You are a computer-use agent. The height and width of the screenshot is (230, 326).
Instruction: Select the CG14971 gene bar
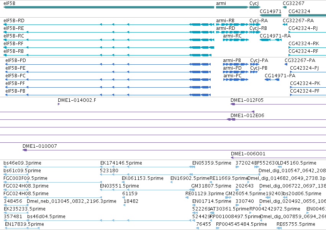tap(270, 15)
